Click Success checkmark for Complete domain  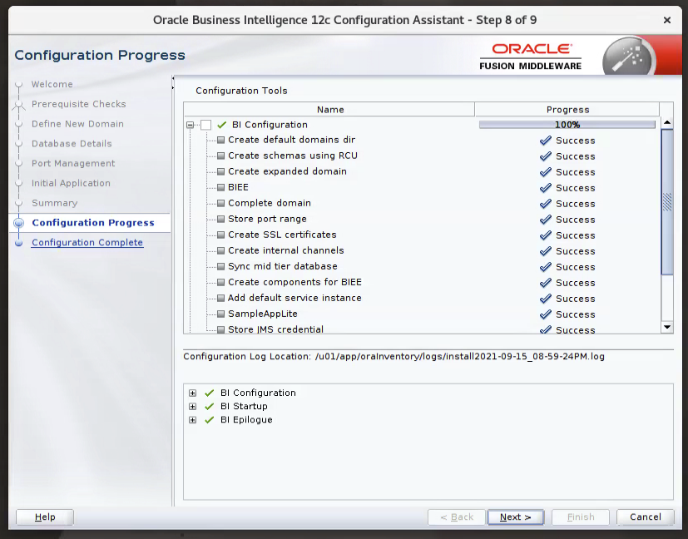[546, 204]
